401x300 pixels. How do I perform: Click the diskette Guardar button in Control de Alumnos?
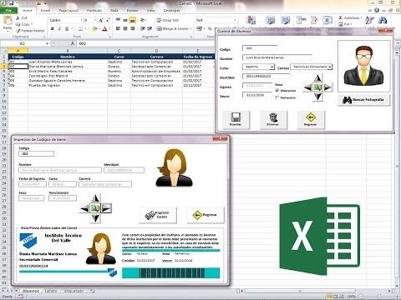236,120
